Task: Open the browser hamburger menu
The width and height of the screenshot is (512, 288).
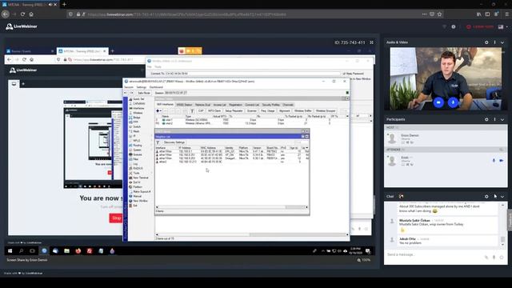Action: [x=506, y=14]
